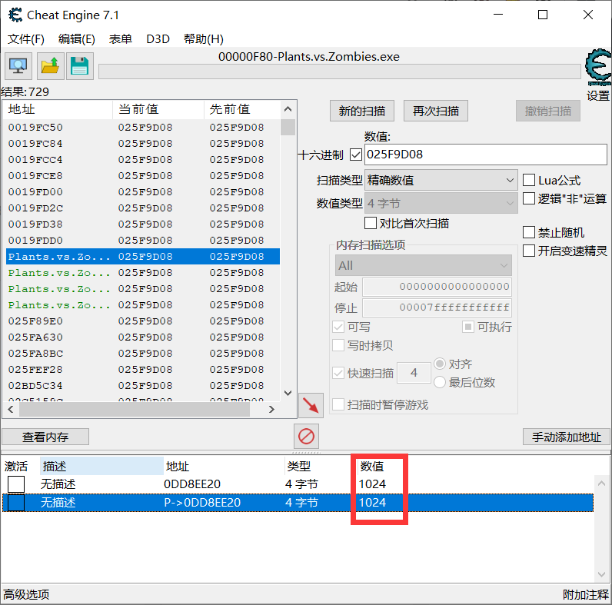Select result address 0019FCE8
This screenshot has width=612, height=605.
pyautogui.click(x=35, y=175)
